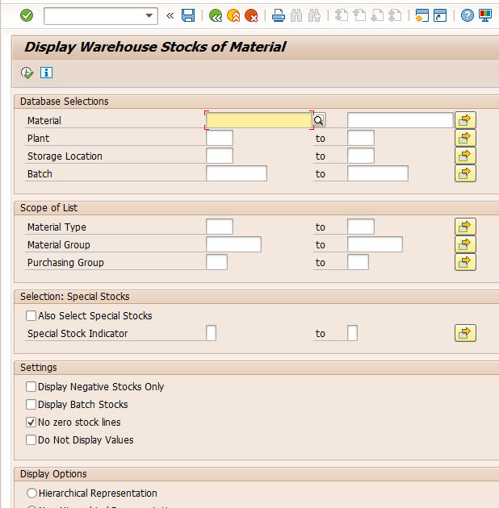Click the Execute clock icon

pyautogui.click(x=27, y=73)
